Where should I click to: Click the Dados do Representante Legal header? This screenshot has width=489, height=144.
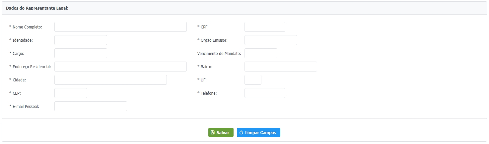[37, 8]
